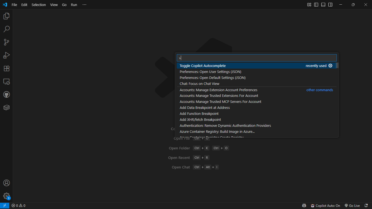Select Accounts: Manage Trusted MCP Servers For Account
This screenshot has width=372, height=209.
click(x=256, y=102)
